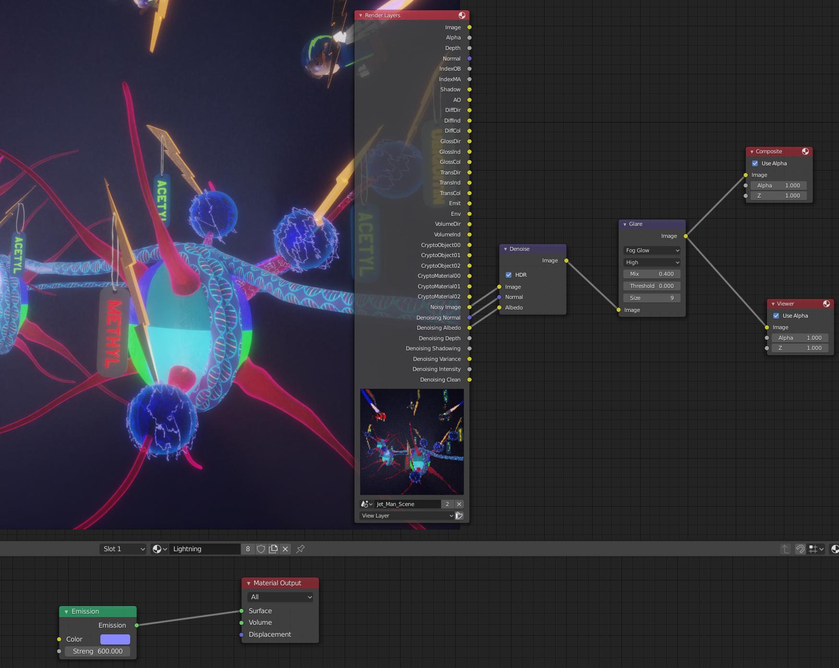Click Denoise node Image output socket
This screenshot has width=839, height=668.
tap(566, 260)
